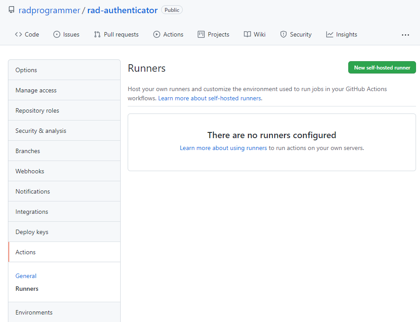Screen dimensions: 420x322
Task: Click the New self-hosted runner button
Action: [x=382, y=67]
